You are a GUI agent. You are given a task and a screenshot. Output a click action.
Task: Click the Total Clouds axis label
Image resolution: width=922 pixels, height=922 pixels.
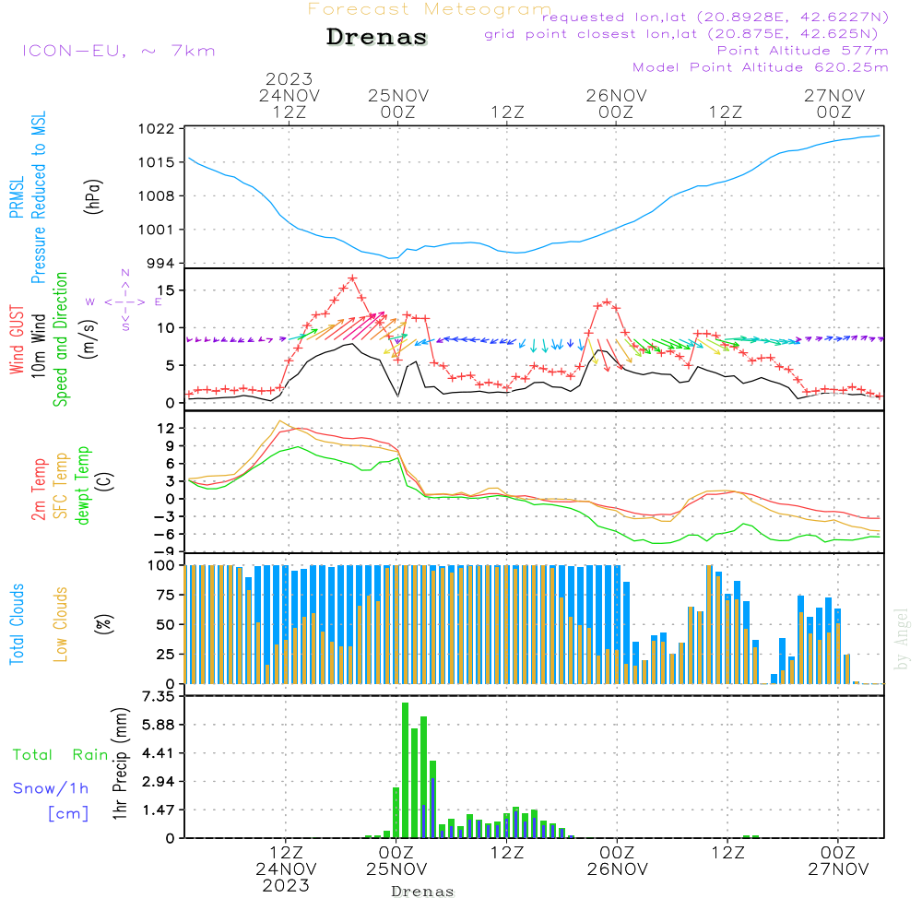click(17, 623)
